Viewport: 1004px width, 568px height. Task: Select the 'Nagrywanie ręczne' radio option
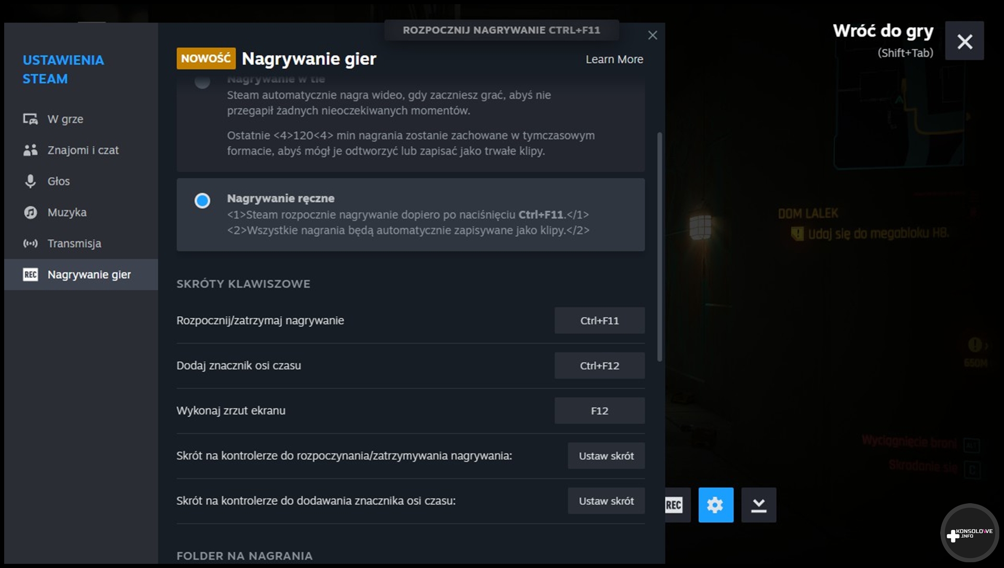202,201
